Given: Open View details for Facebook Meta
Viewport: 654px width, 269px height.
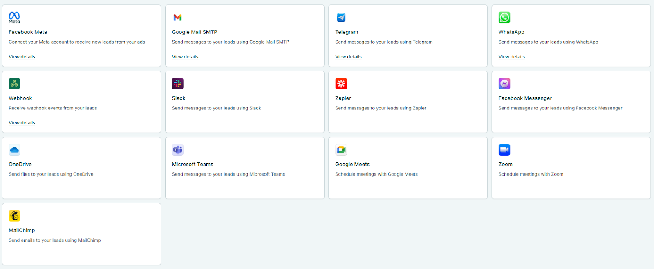Looking at the screenshot, I should [x=22, y=57].
